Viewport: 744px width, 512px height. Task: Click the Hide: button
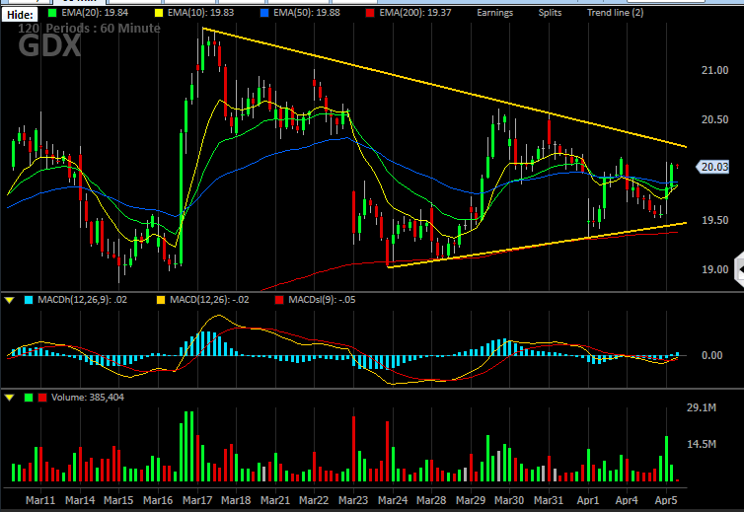coord(20,15)
